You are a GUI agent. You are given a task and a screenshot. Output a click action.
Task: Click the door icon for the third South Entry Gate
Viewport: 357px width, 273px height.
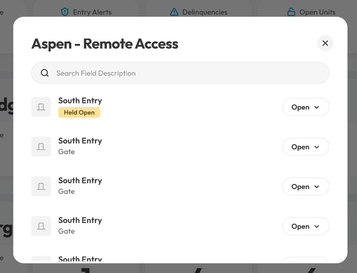click(x=41, y=226)
